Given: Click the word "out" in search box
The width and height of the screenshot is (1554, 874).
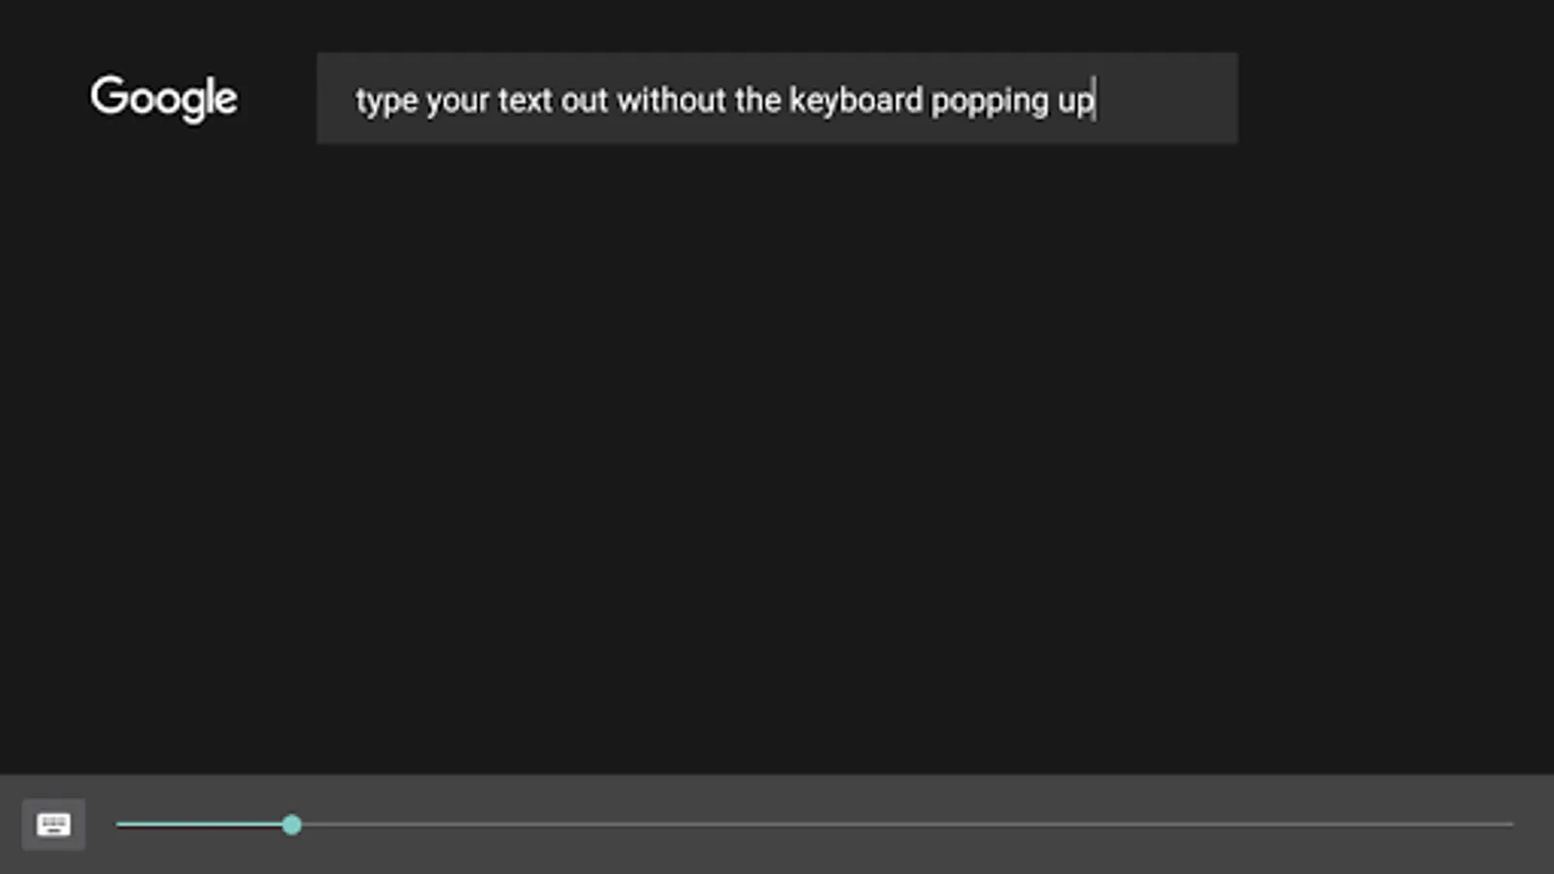Looking at the screenshot, I should [585, 100].
